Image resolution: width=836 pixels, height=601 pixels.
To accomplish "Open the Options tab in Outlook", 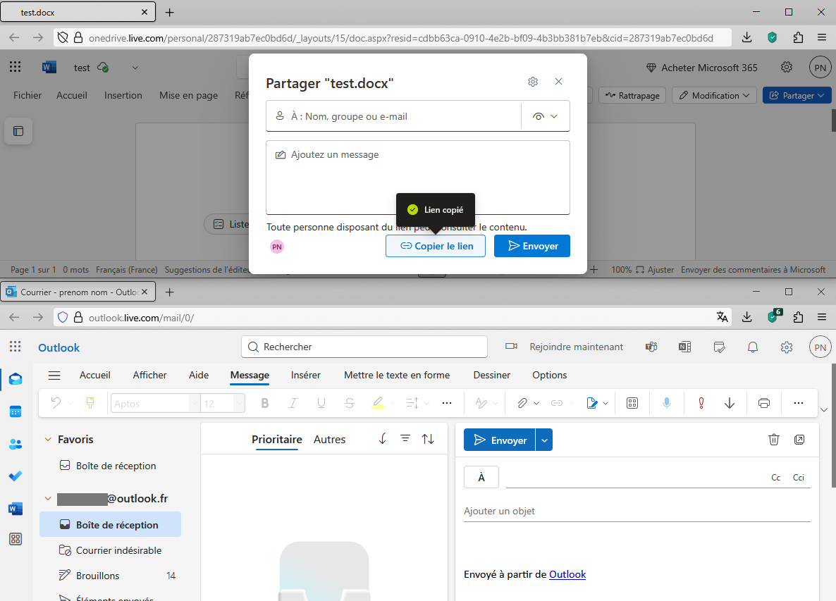I will click(x=549, y=375).
